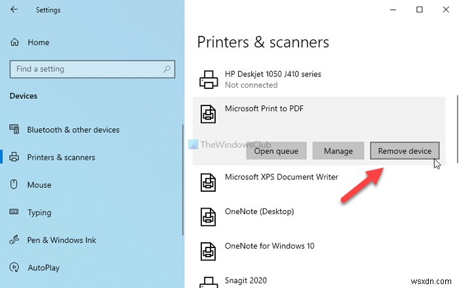
Task: Maximize the Settings window
Action: pyautogui.click(x=419, y=10)
